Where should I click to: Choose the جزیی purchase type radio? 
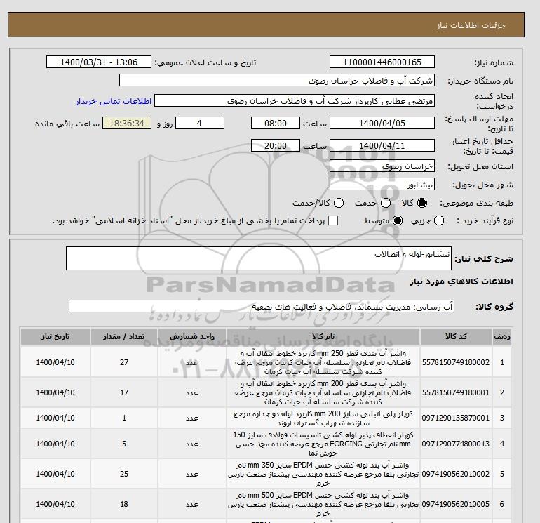point(439,220)
